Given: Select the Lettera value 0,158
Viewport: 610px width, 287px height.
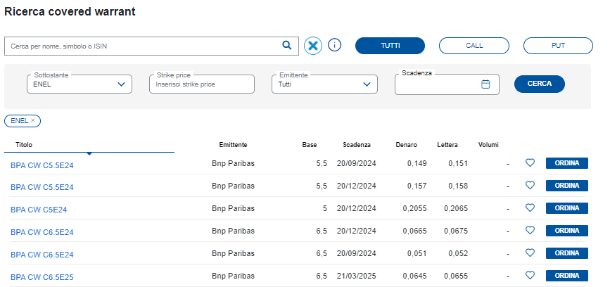Looking at the screenshot, I should coord(458,186).
